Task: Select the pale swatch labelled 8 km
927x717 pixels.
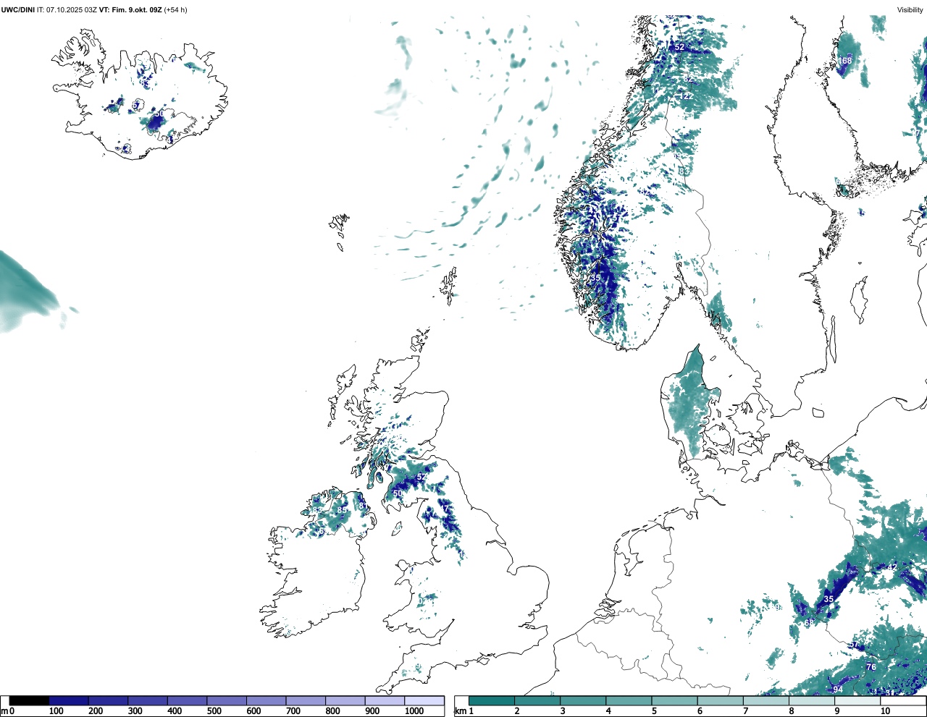Action: (x=811, y=700)
